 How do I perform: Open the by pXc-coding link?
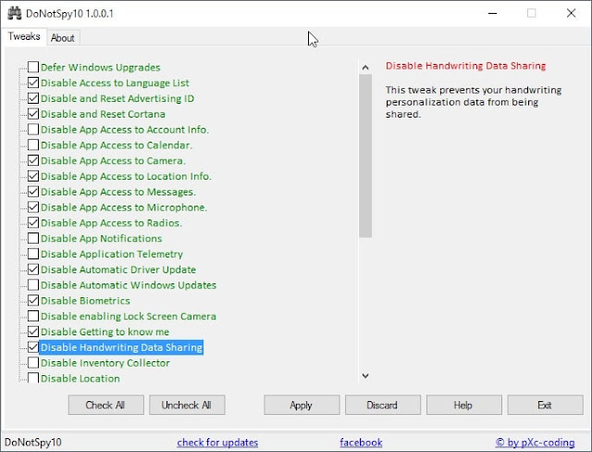[x=535, y=442]
